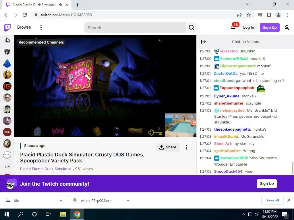Open the yellow-haired character avatar channel
294x220 pixels.
(7, 75)
